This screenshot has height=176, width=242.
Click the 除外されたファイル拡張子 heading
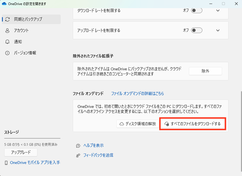93,56
